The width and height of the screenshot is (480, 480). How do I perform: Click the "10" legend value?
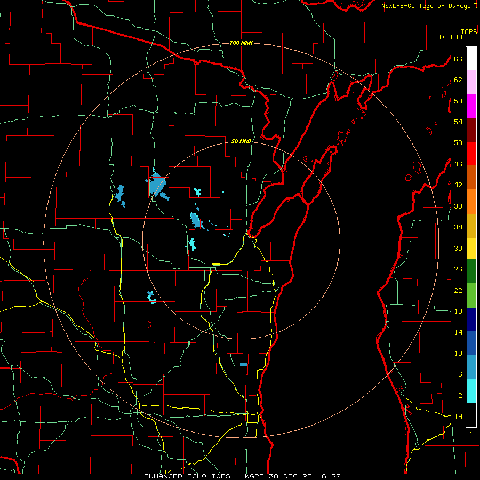click(458, 354)
